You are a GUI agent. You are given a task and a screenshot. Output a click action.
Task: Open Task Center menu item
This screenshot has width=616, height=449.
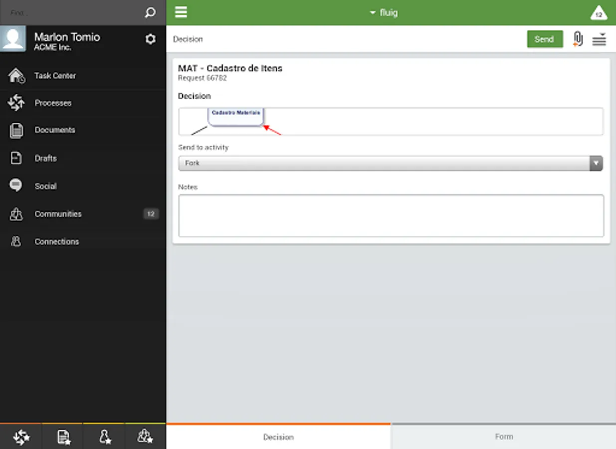[x=83, y=76]
